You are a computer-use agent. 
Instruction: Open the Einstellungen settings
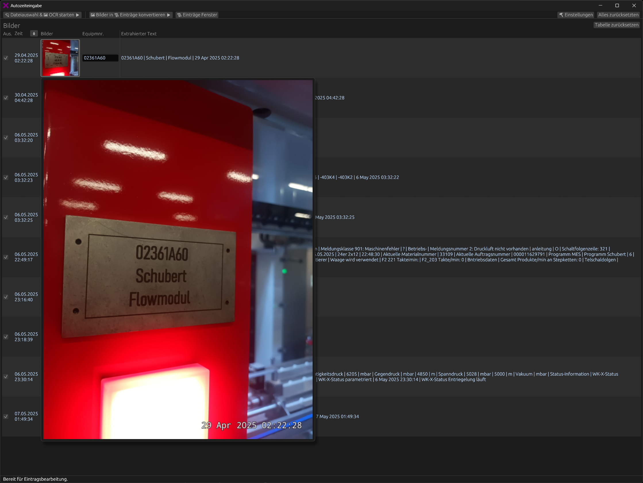575,15
